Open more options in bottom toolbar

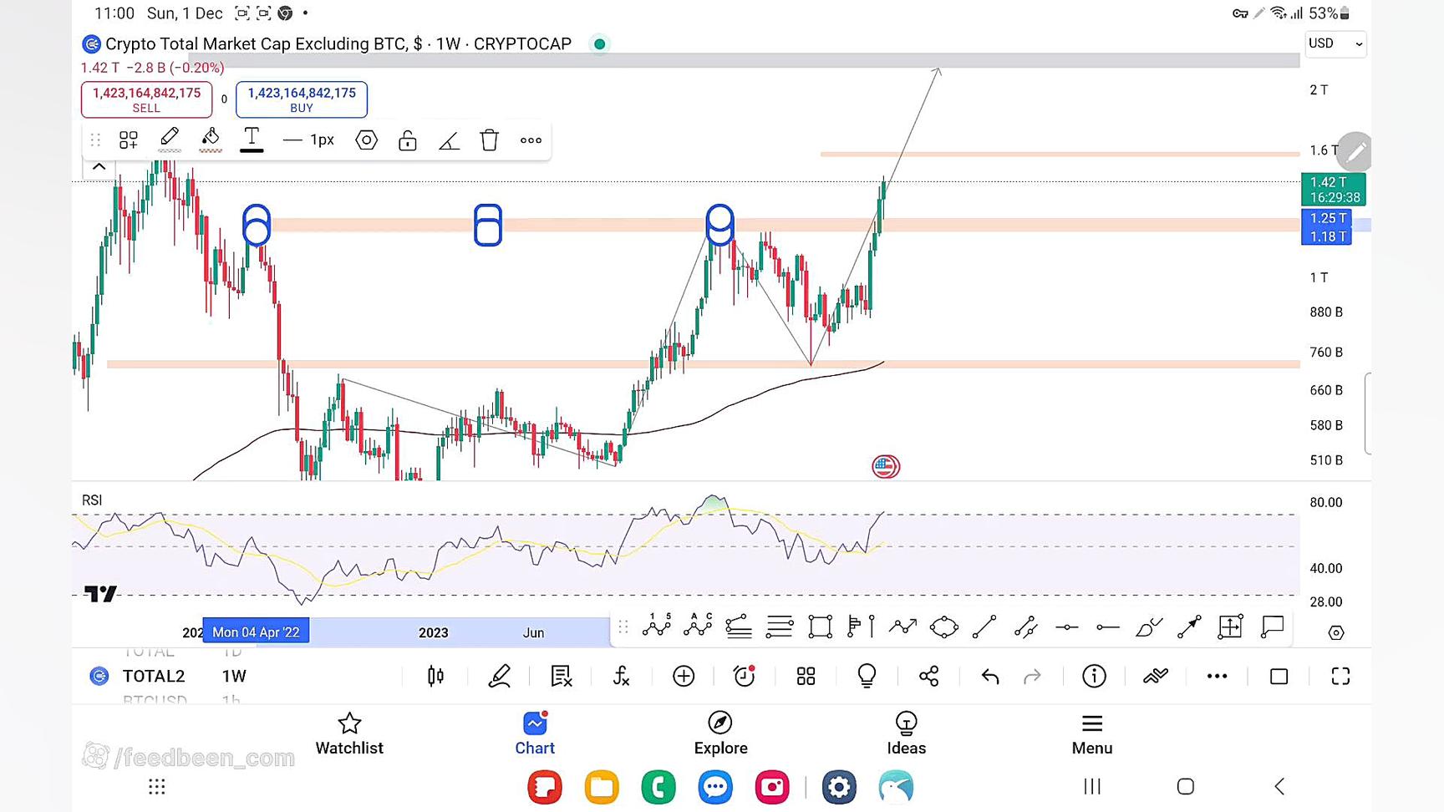(x=1217, y=676)
